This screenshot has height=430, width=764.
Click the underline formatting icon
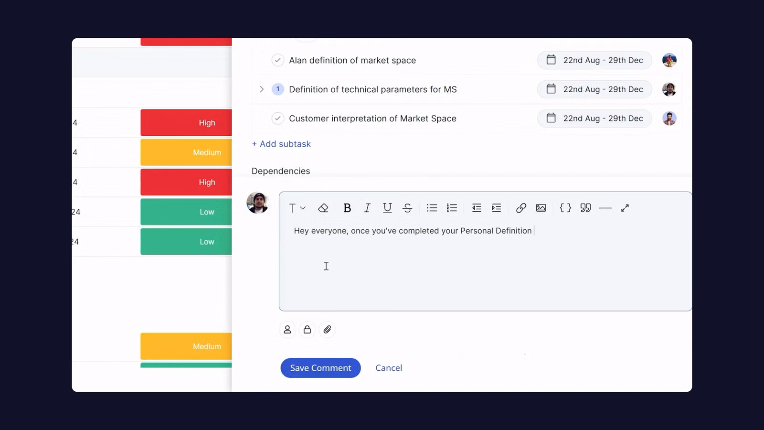click(387, 208)
